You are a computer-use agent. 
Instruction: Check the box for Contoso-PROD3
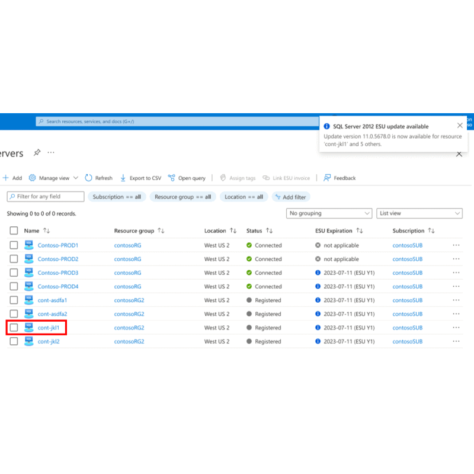pyautogui.click(x=14, y=273)
